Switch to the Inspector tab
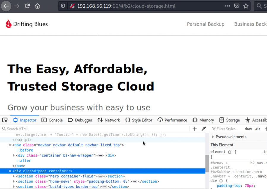The height and width of the screenshot is (189, 267). coord(25,120)
